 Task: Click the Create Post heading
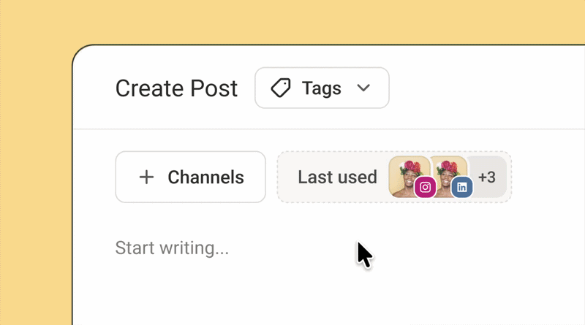coord(176,88)
